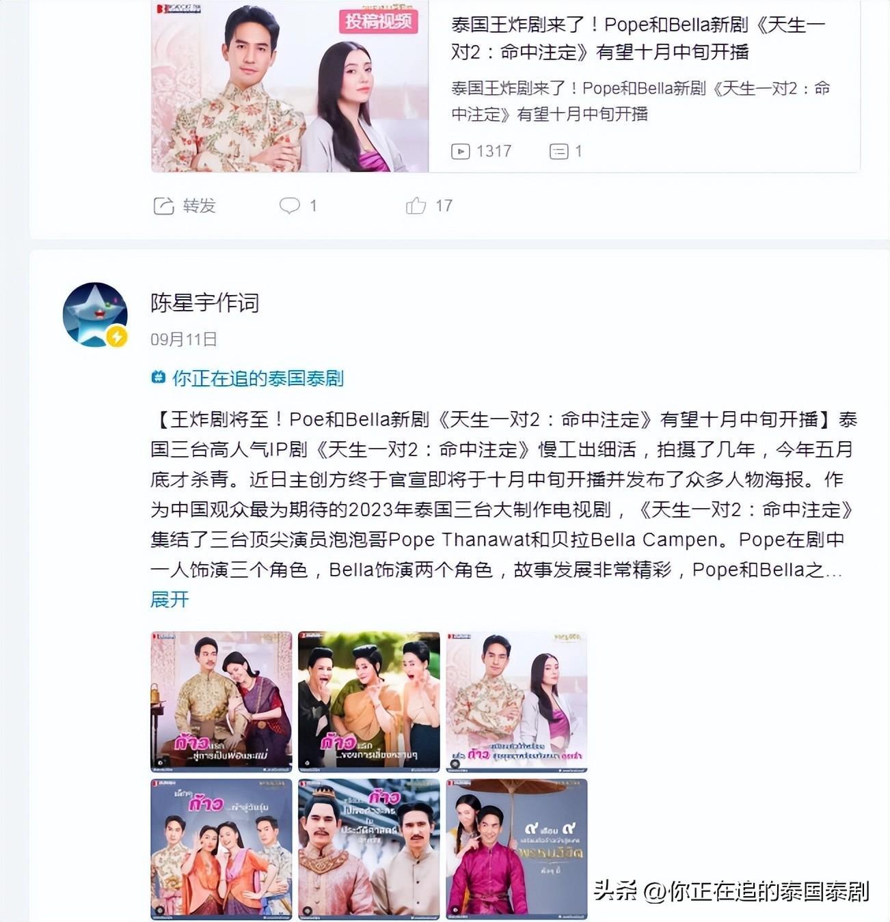Open 陈星宇作词 profile avatar
This screenshot has height=922, width=890.
(95, 315)
